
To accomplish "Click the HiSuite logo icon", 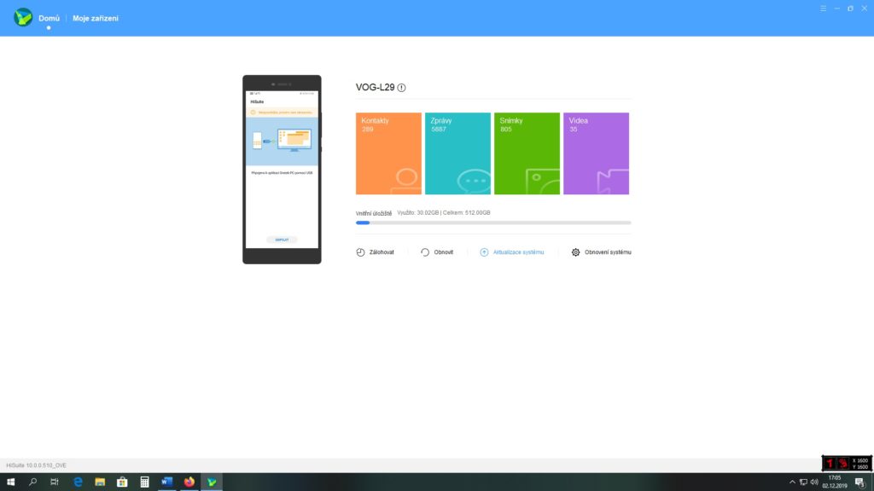I will (23, 18).
